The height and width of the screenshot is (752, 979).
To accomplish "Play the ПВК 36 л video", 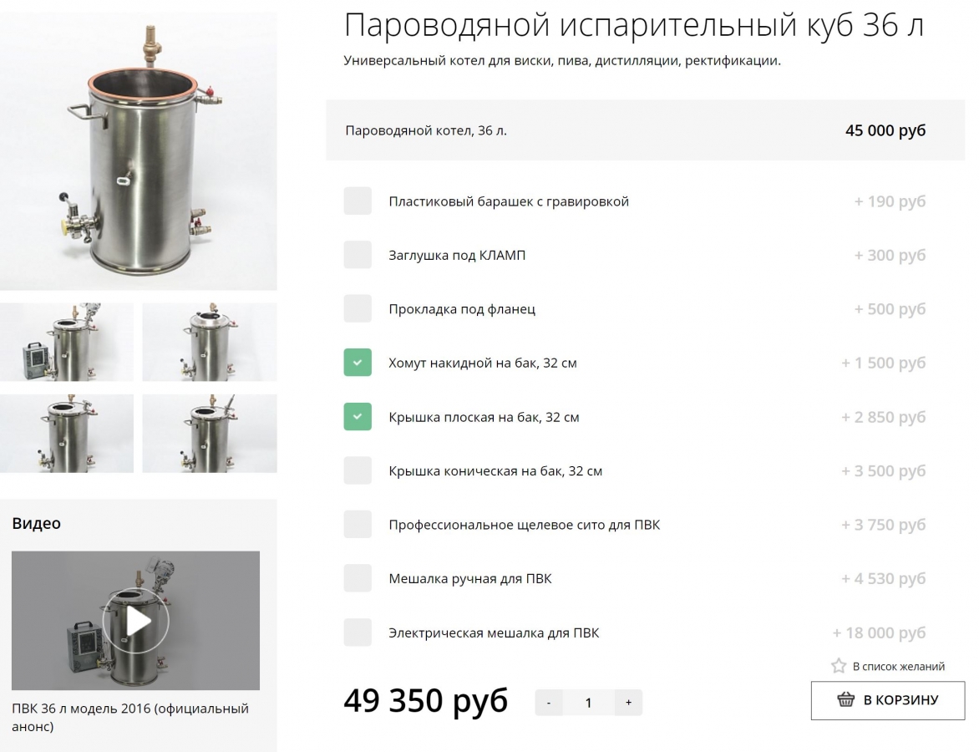I will click(135, 621).
